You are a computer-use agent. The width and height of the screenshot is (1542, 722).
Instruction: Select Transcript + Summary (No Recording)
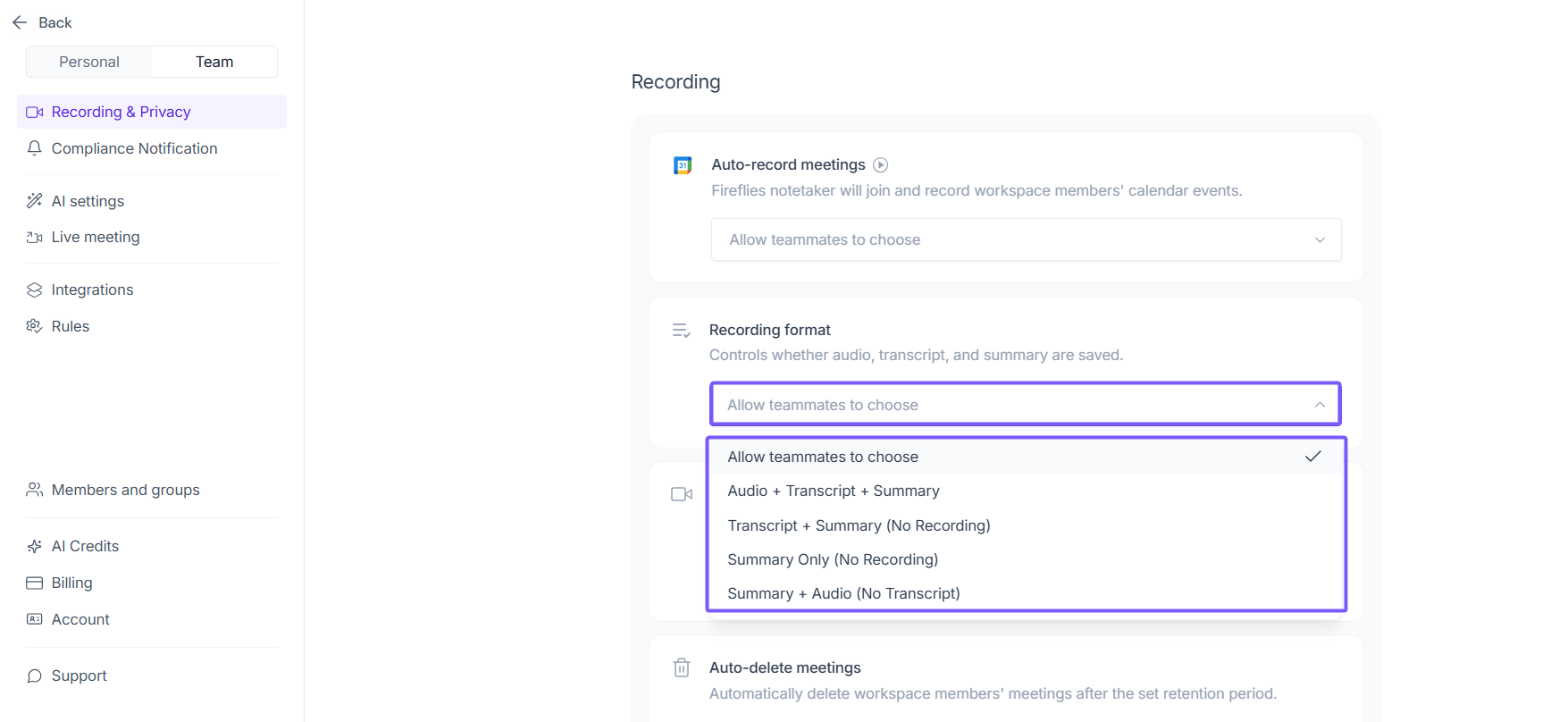859,525
